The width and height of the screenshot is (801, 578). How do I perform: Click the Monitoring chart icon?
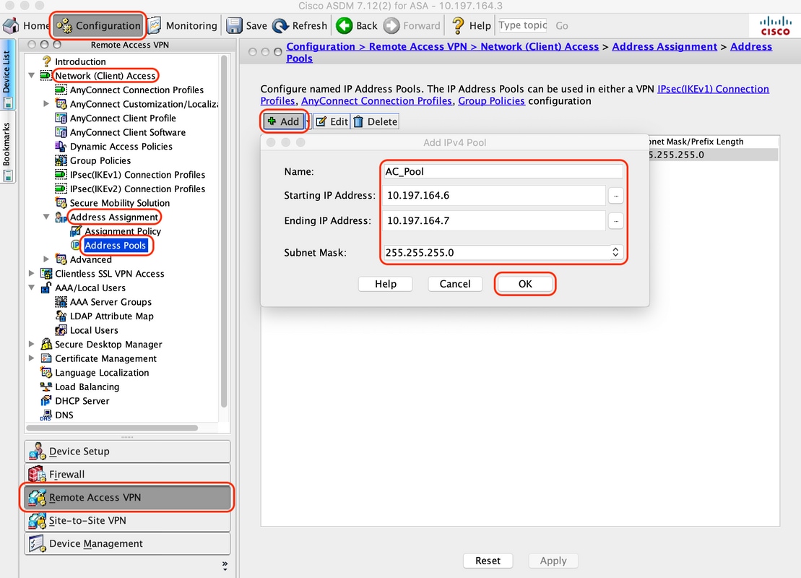click(x=155, y=25)
